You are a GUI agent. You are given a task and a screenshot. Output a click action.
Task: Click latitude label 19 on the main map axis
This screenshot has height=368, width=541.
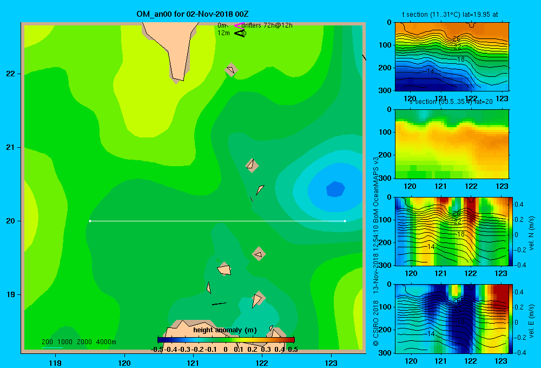pos(11,294)
